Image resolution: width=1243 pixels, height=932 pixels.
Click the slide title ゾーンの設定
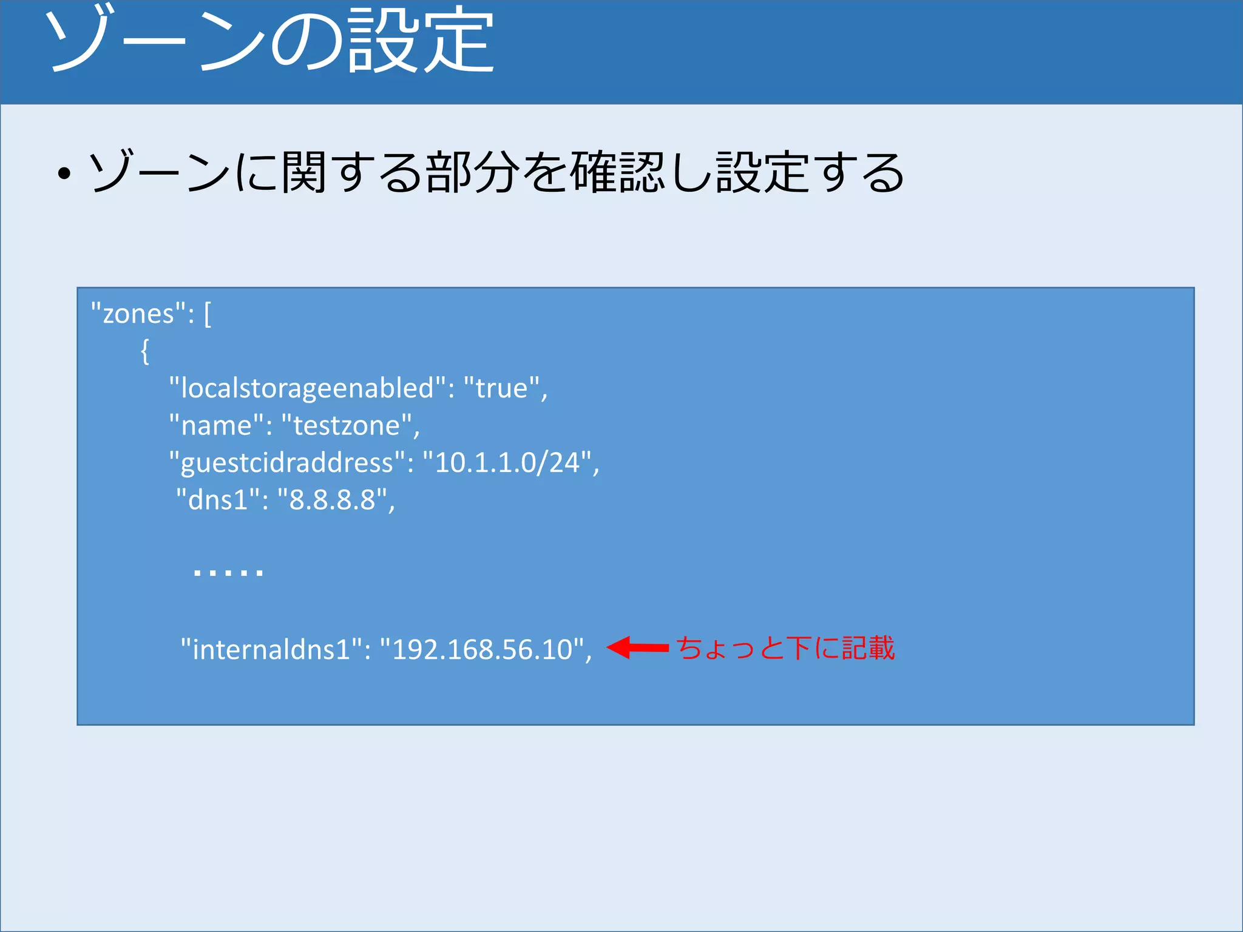(271, 40)
